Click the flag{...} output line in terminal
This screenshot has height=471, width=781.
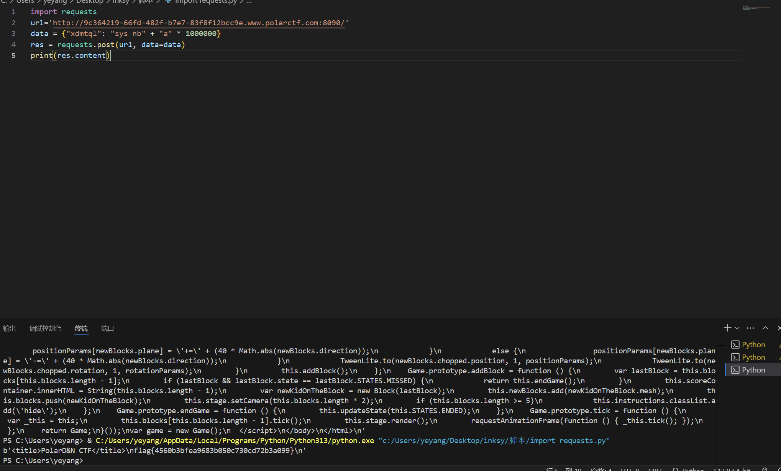pyautogui.click(x=155, y=451)
